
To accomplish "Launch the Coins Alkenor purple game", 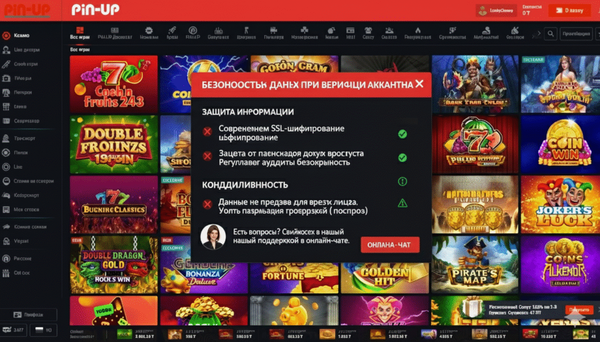I will (x=560, y=264).
